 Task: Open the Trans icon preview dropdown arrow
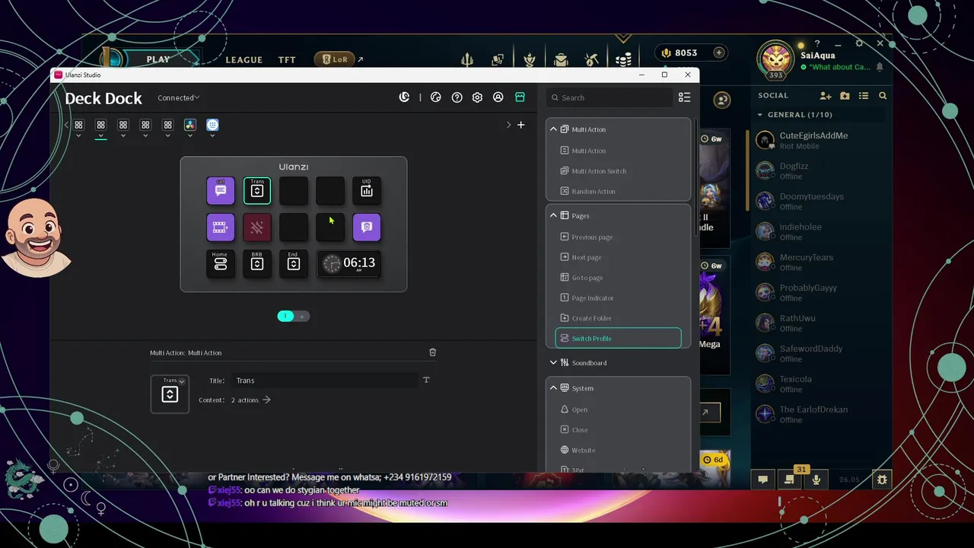[181, 381]
